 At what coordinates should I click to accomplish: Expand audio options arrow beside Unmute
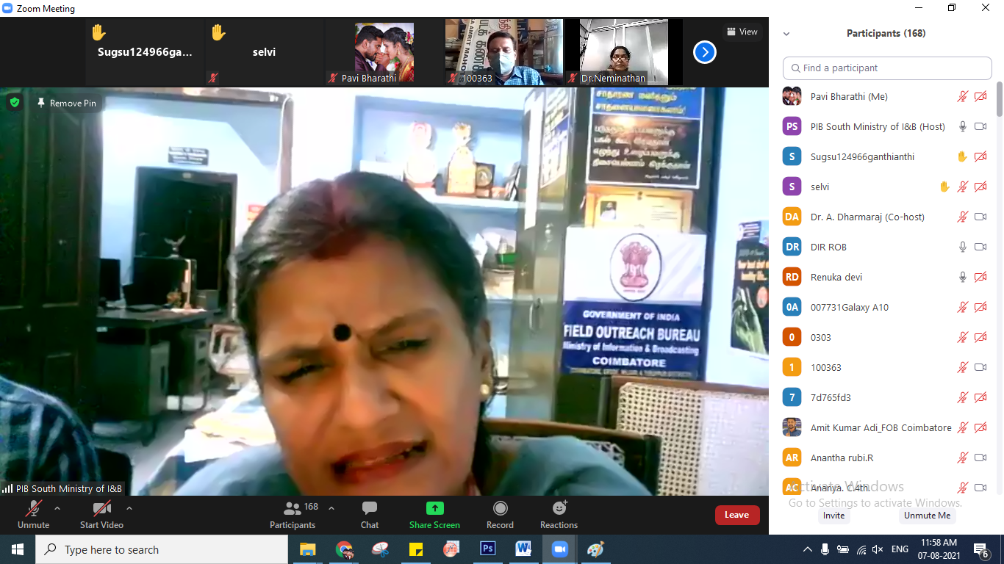[57, 507]
